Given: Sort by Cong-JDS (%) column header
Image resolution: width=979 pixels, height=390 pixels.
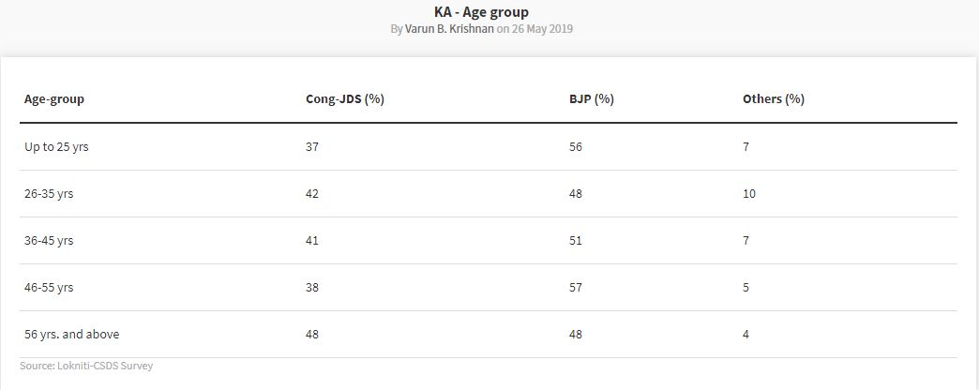Looking at the screenshot, I should pos(345,99).
